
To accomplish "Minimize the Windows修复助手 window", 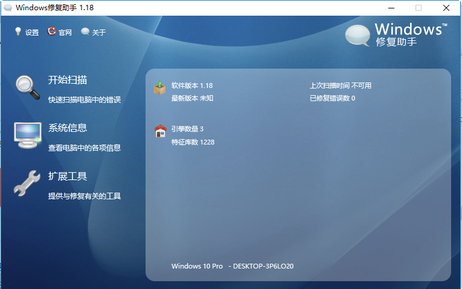I will (x=391, y=8).
